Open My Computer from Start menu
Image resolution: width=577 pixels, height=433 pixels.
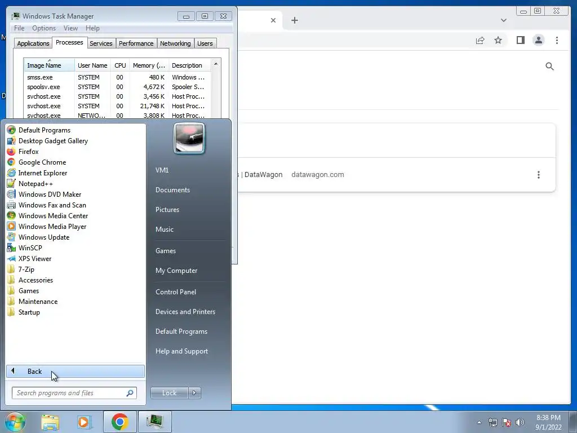[176, 270]
